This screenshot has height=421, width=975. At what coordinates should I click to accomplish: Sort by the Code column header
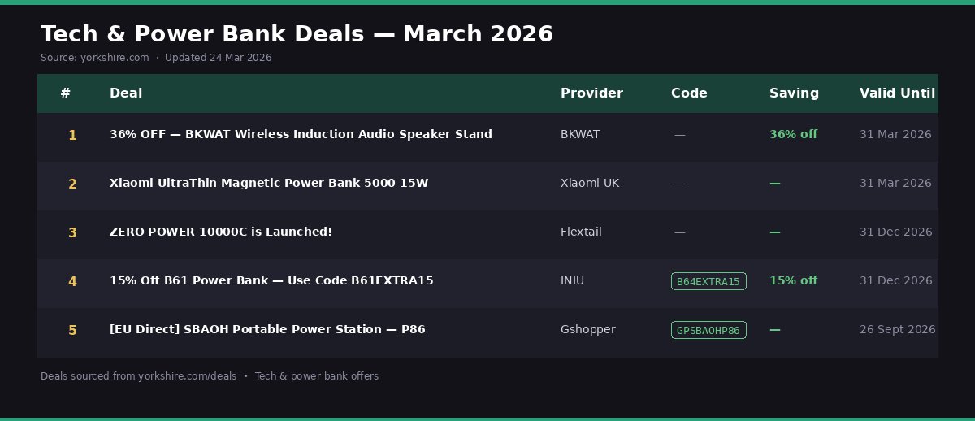(689, 93)
